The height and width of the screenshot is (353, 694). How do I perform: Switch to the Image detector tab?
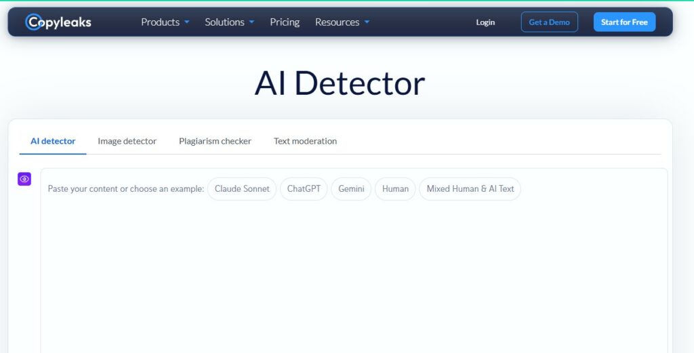[127, 141]
